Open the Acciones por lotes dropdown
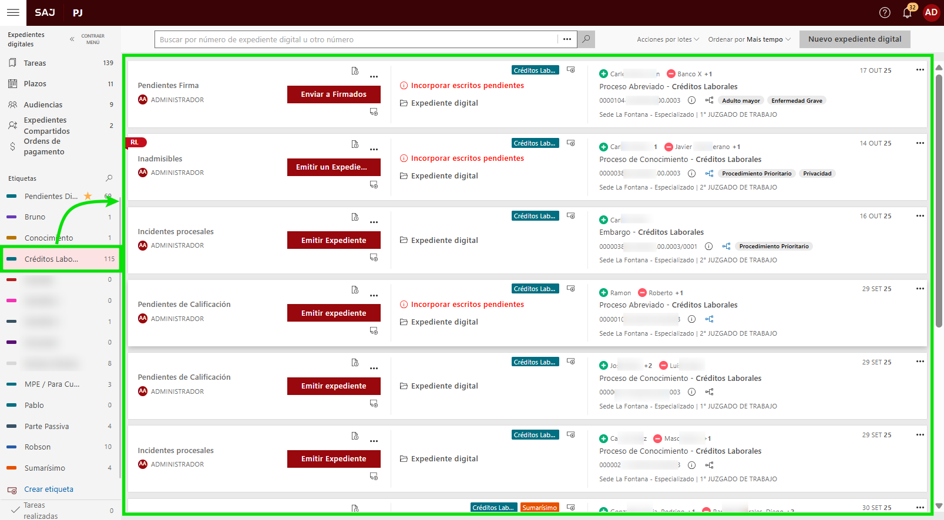This screenshot has height=520, width=944. [668, 39]
